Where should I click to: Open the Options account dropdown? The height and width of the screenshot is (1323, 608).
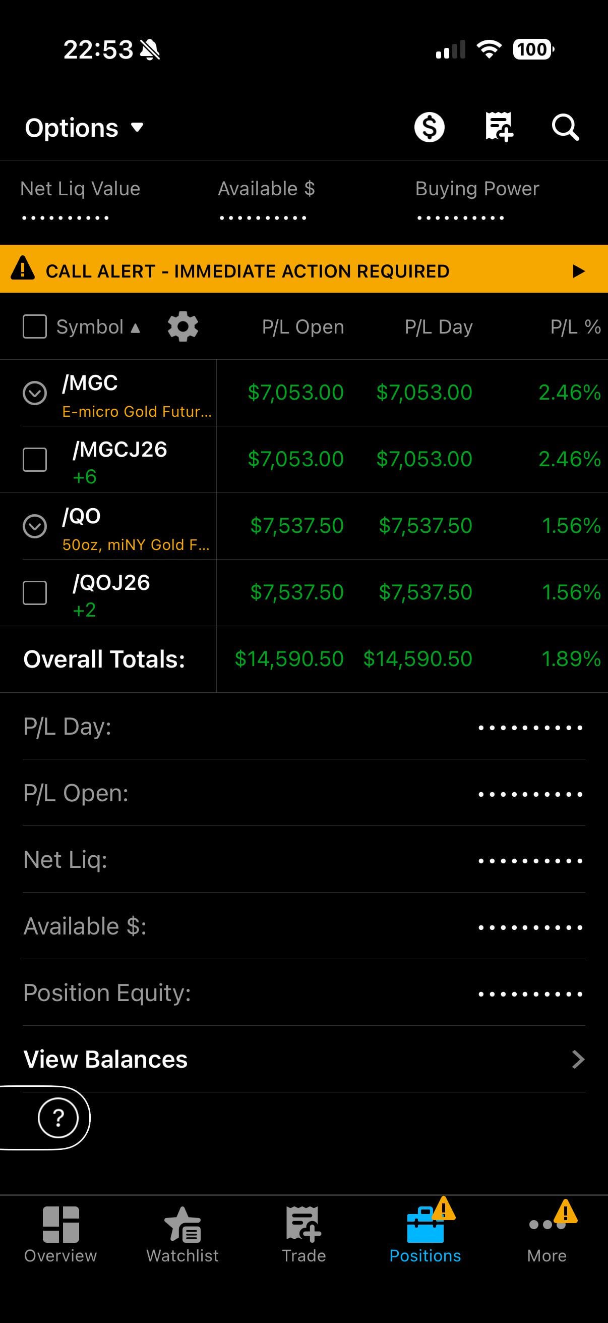pyautogui.click(x=85, y=127)
